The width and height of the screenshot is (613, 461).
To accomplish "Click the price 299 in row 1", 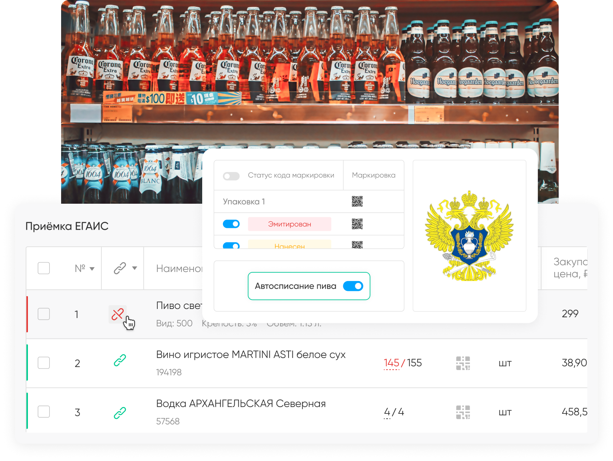I will pyautogui.click(x=570, y=313).
